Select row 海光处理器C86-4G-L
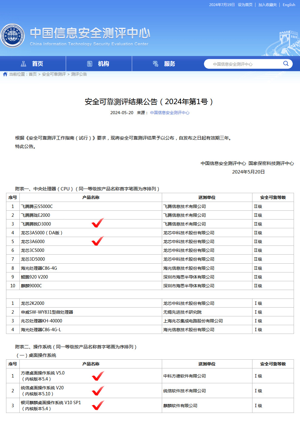Image resolution: width=300 pixels, height=422 pixels. point(150,330)
